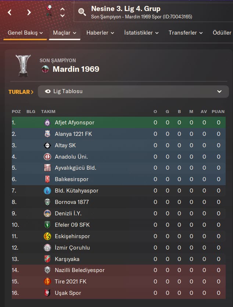Open the Balıkesirspor team link

pyautogui.click(x=71, y=179)
